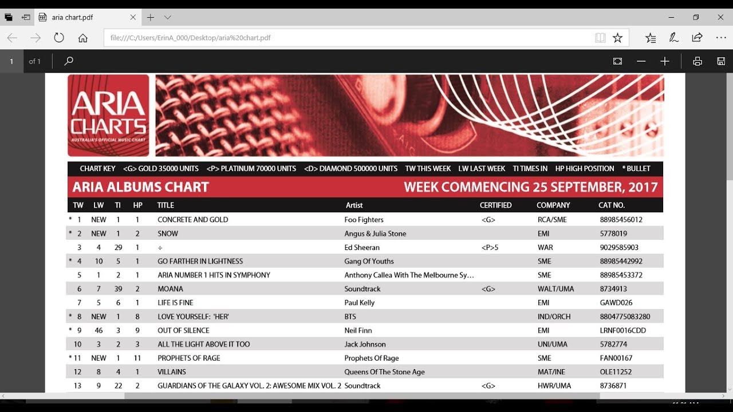This screenshot has height=412, width=733.
Task: Select the TITLE column header
Action: pyautogui.click(x=165, y=205)
